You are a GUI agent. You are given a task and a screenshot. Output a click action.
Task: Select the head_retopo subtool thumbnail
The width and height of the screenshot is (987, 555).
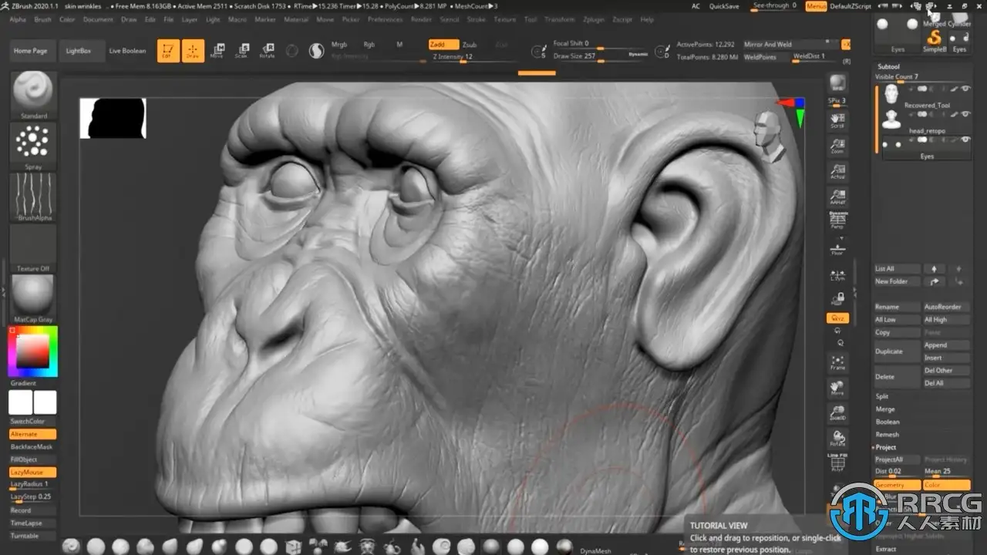[x=892, y=119]
